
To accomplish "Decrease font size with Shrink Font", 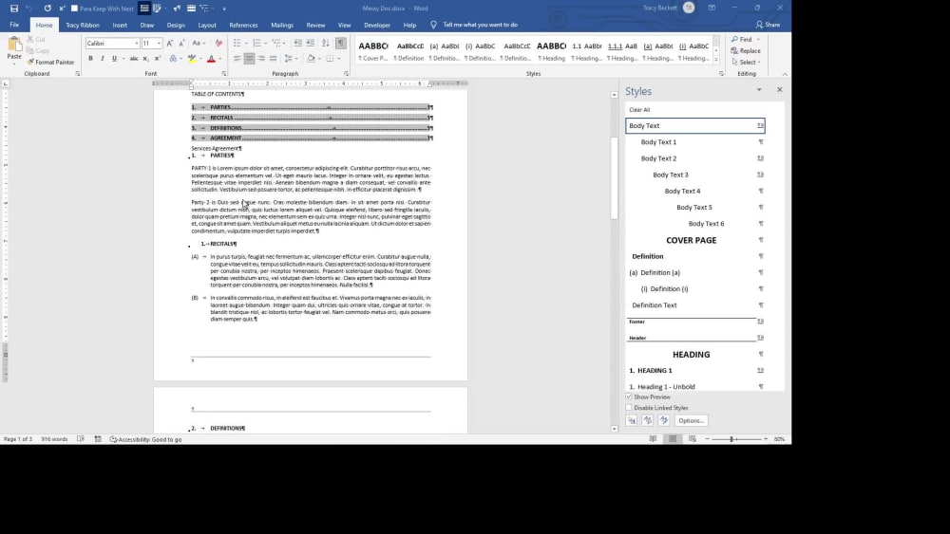I will pyautogui.click(x=181, y=43).
